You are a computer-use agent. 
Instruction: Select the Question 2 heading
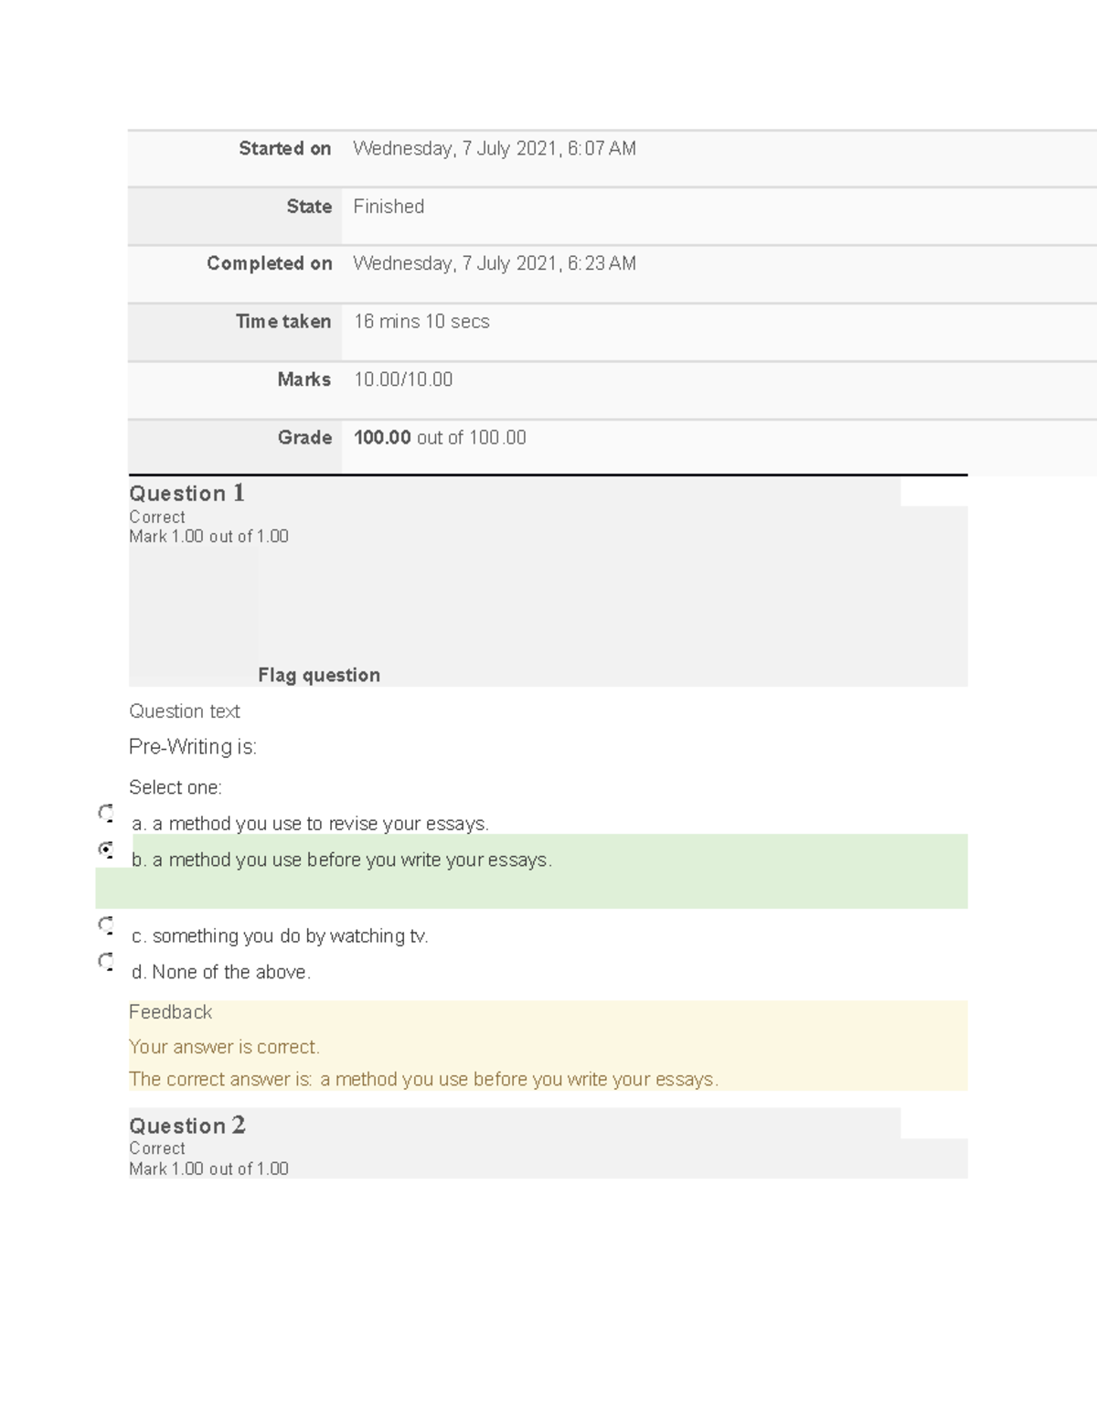[187, 1126]
